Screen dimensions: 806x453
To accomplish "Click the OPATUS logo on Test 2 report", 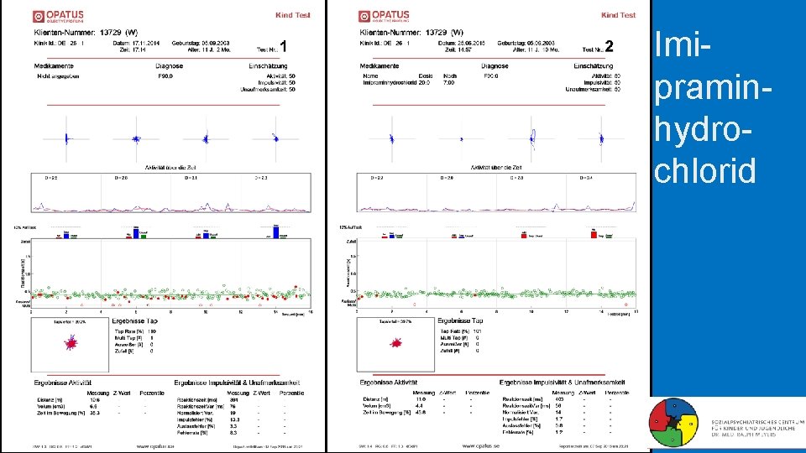I will [384, 17].
